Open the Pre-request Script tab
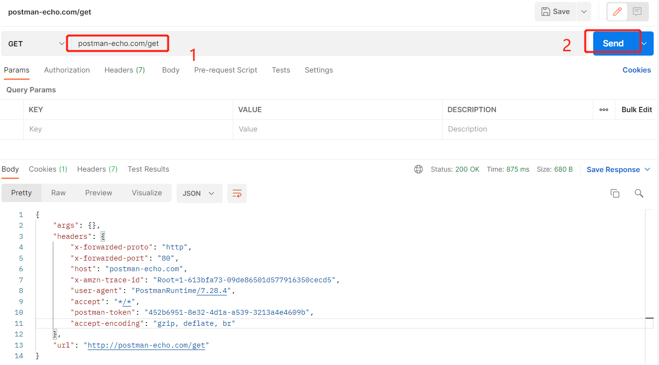The width and height of the screenshot is (659, 365). pos(225,70)
